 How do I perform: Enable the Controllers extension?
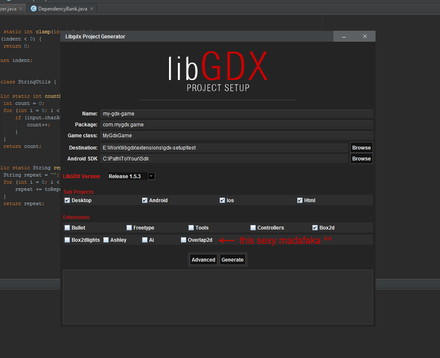pos(253,227)
